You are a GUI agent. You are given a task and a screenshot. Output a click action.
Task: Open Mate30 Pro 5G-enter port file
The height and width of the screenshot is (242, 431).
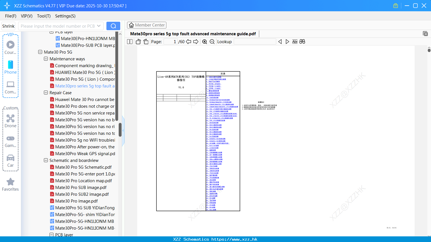82,174
